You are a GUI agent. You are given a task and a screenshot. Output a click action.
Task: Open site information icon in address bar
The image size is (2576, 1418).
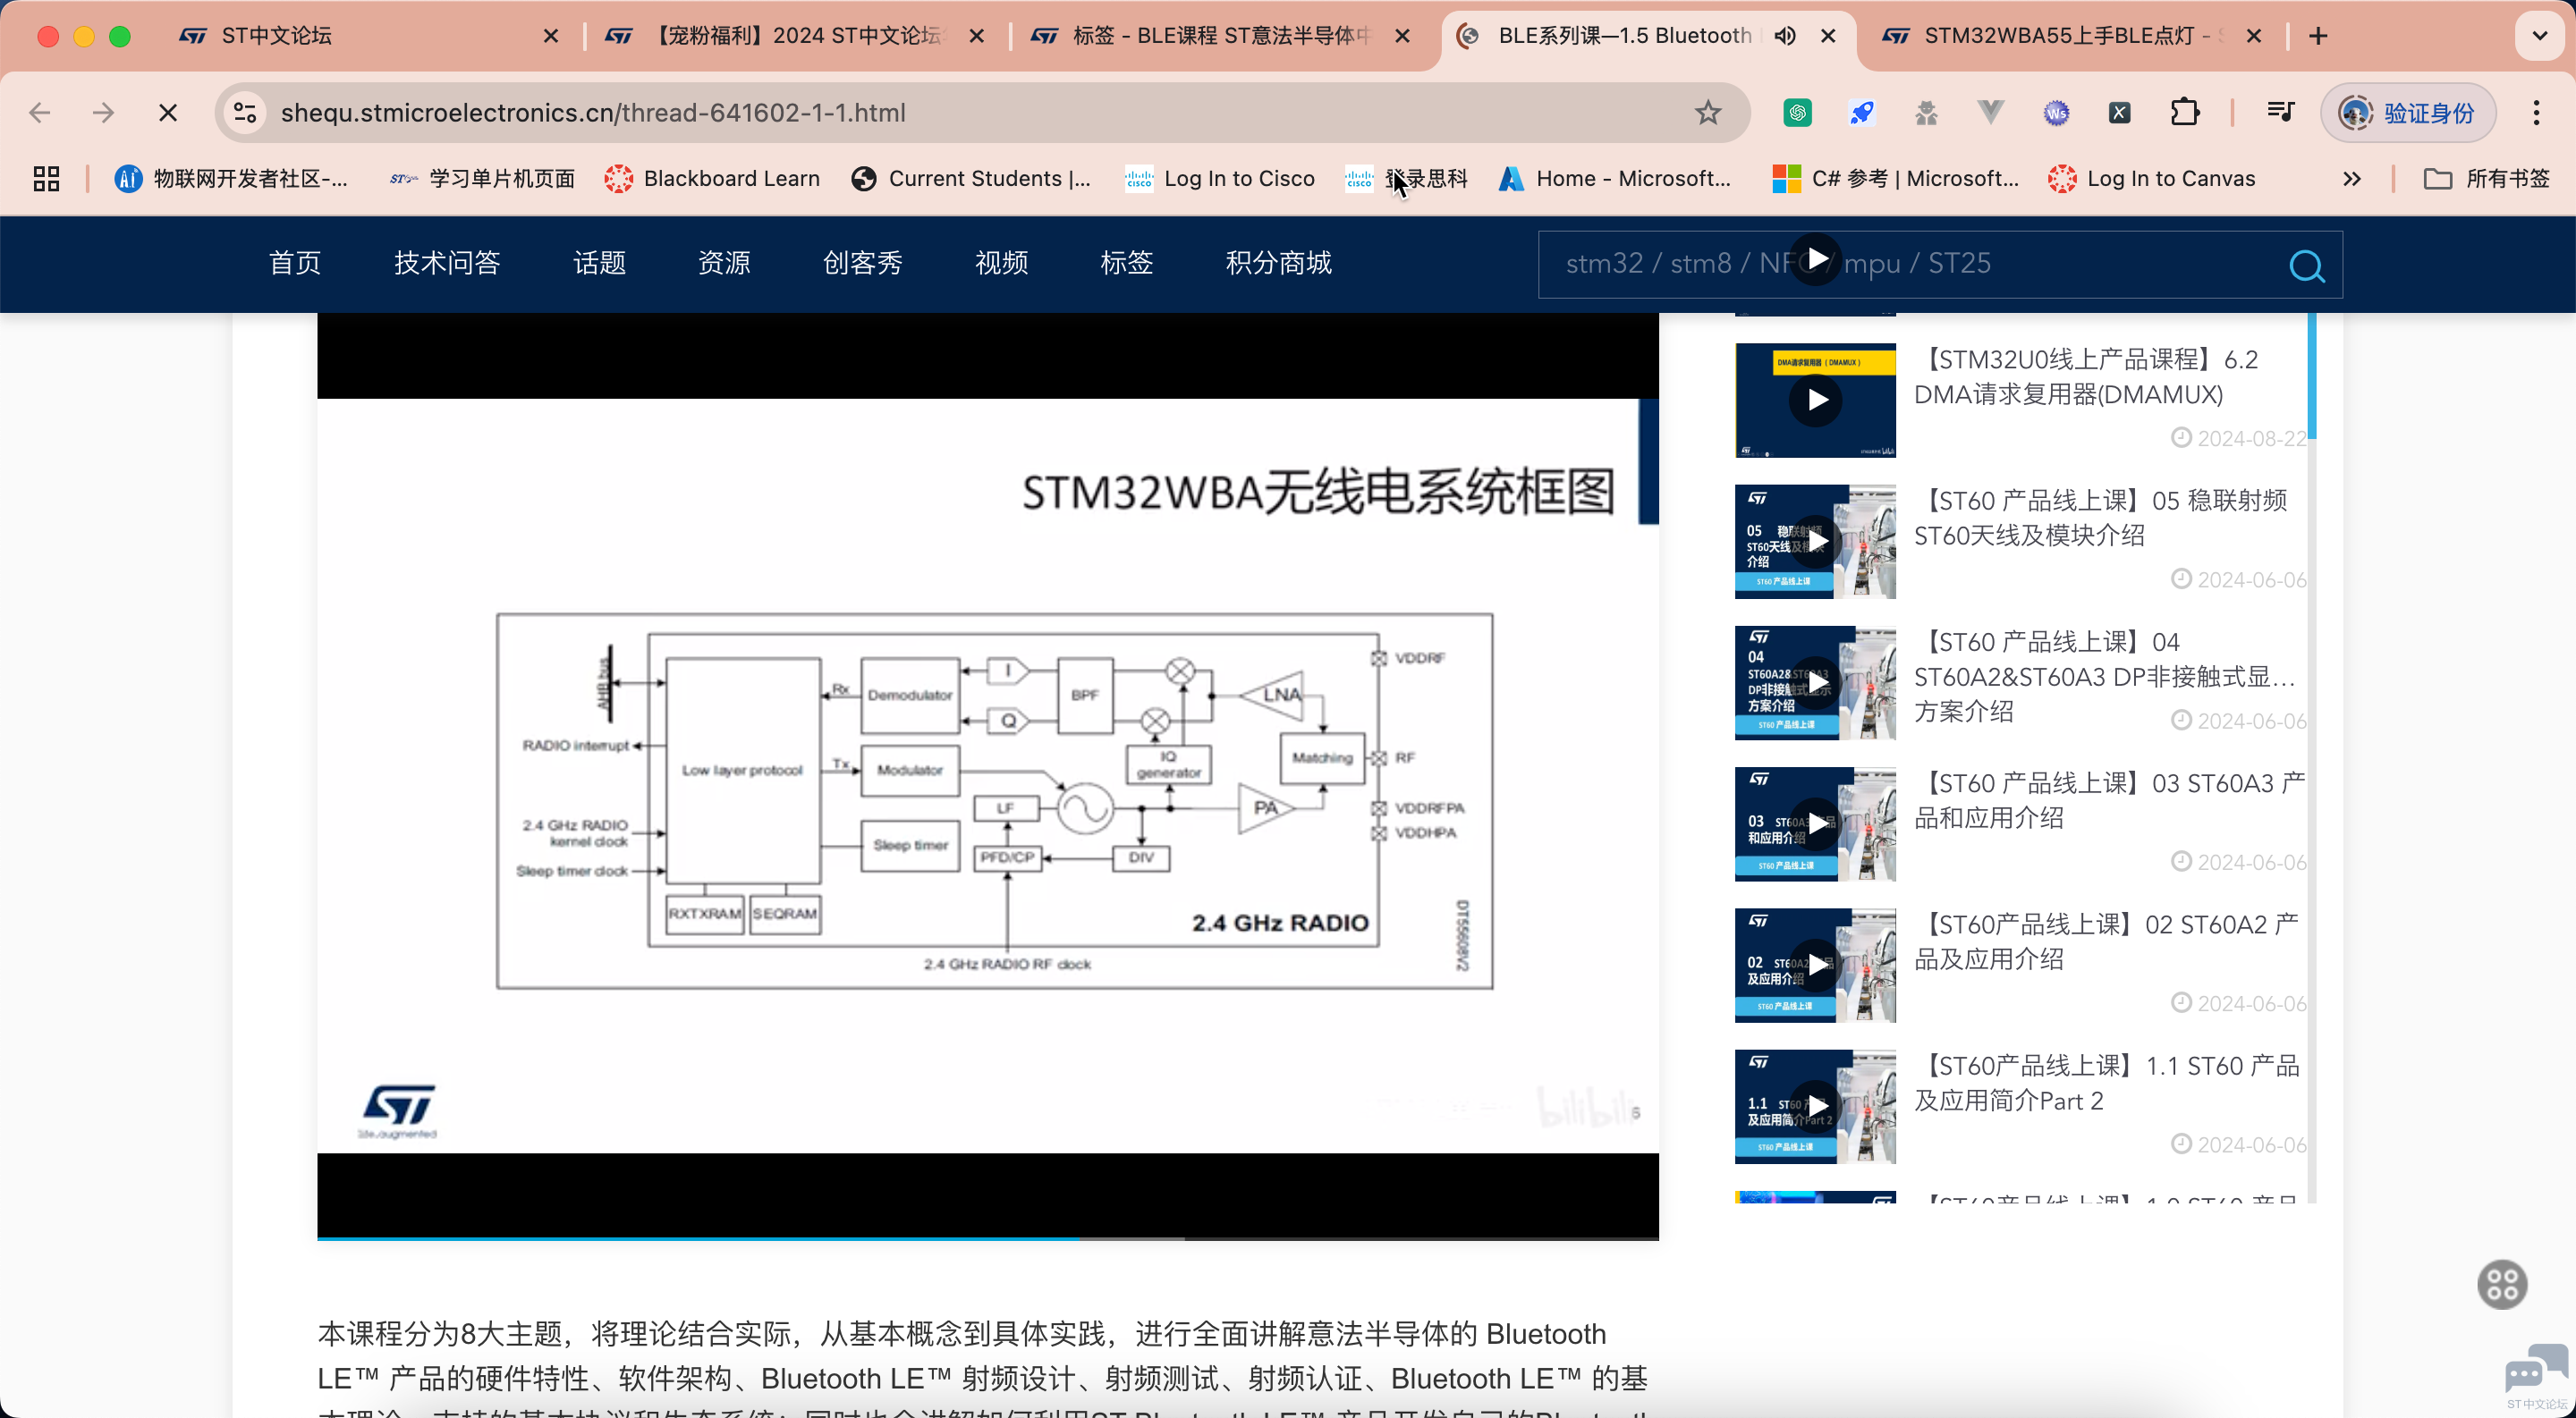click(x=245, y=113)
